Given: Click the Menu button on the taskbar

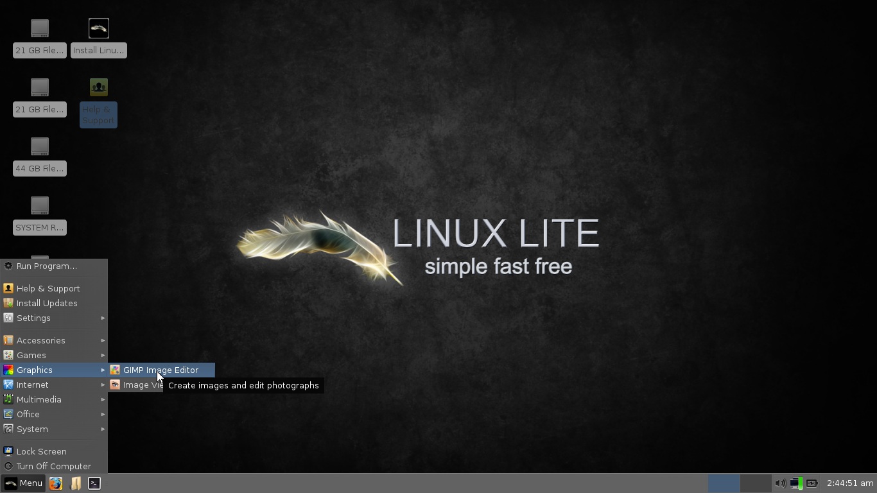Looking at the screenshot, I should coord(23,483).
